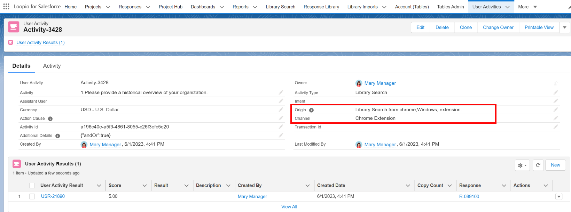The width and height of the screenshot is (571, 212).
Task: Click the info icon next to Origin
Action: 311,110
